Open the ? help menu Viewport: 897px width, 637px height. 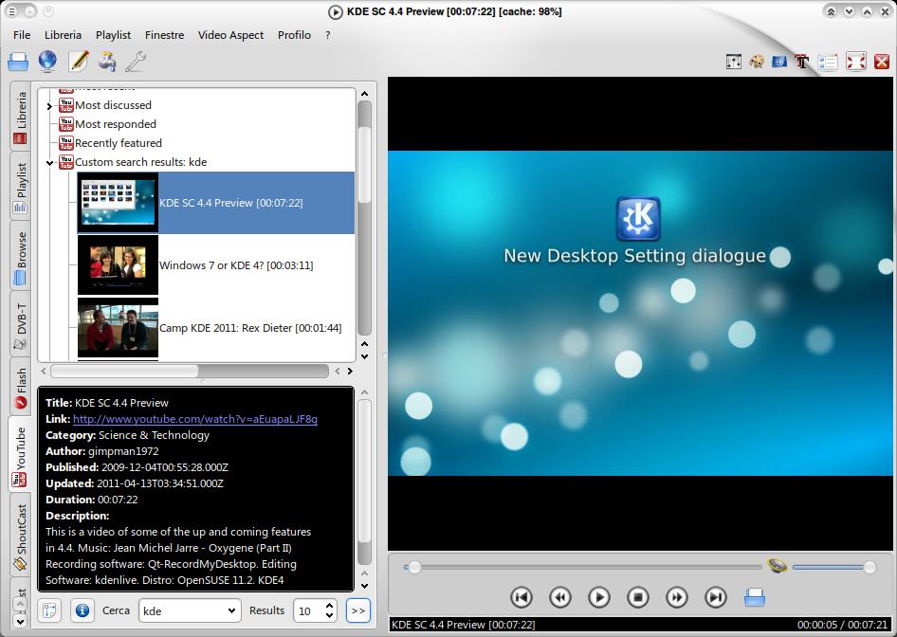tap(328, 35)
